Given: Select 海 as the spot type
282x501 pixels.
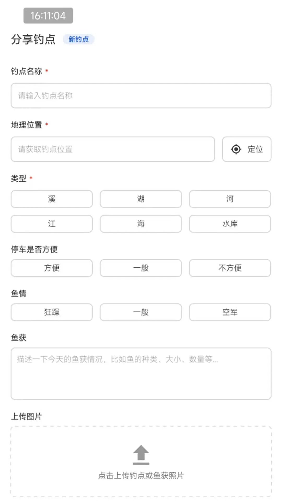Looking at the screenshot, I should [140, 224].
